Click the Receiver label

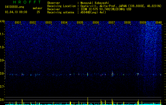point(54,9)
